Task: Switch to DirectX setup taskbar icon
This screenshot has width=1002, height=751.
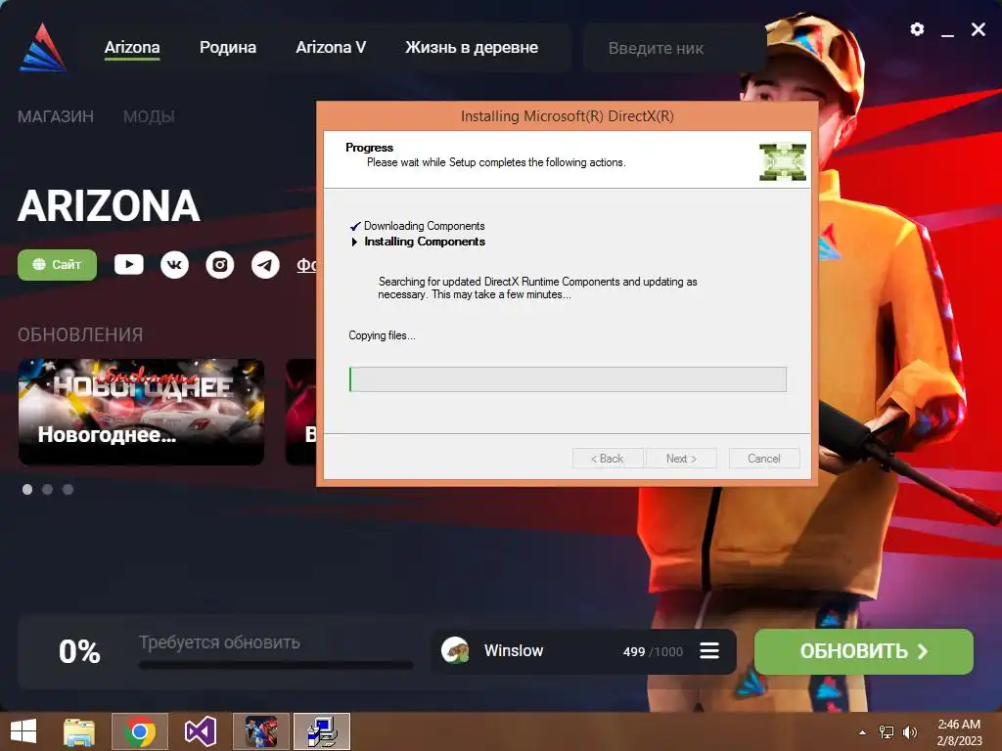Action: tap(322, 731)
